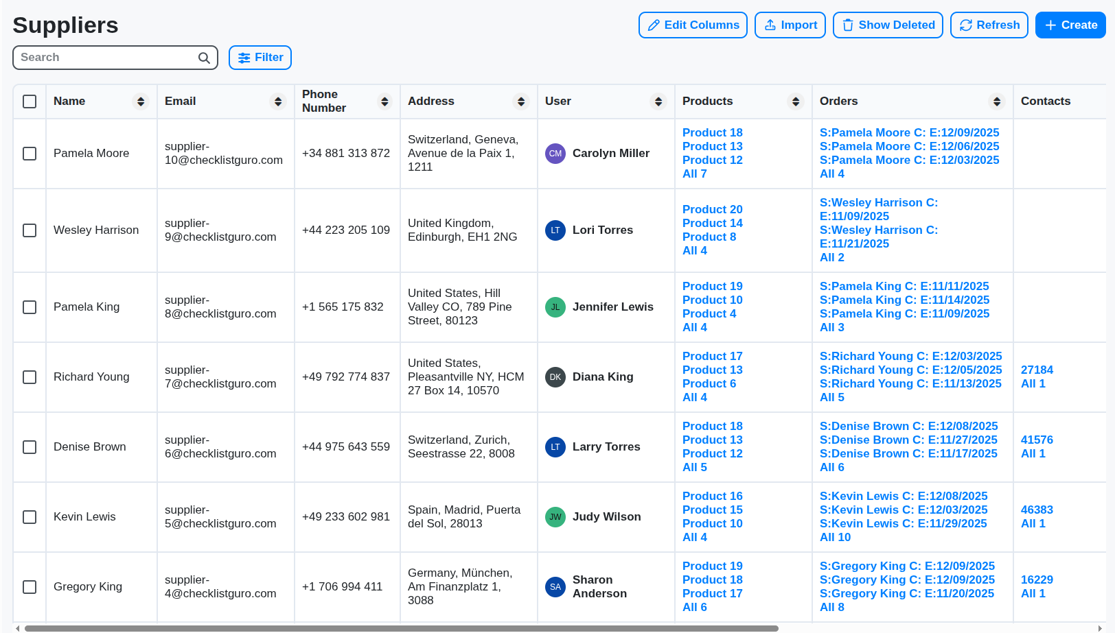
Task: Click Carolyn Miller's CM avatar
Action: [555, 153]
